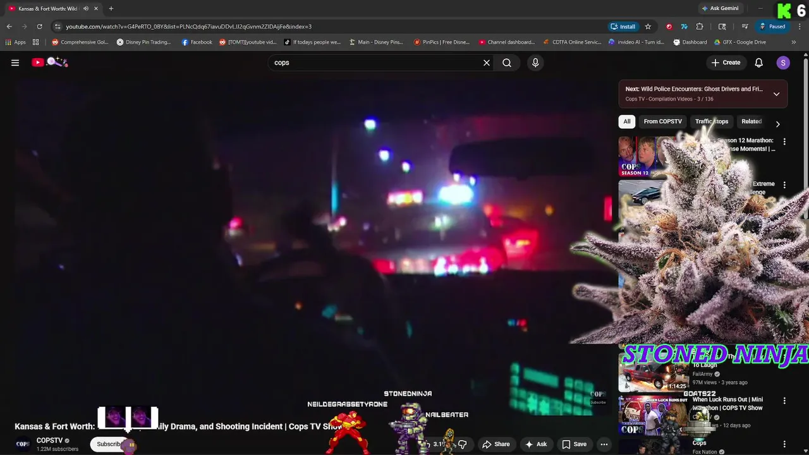Start voice search with the microphone
Viewport: 809px width, 455px height.
tap(535, 63)
